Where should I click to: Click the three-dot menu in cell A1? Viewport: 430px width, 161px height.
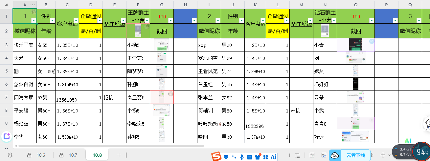(x=33, y=5)
